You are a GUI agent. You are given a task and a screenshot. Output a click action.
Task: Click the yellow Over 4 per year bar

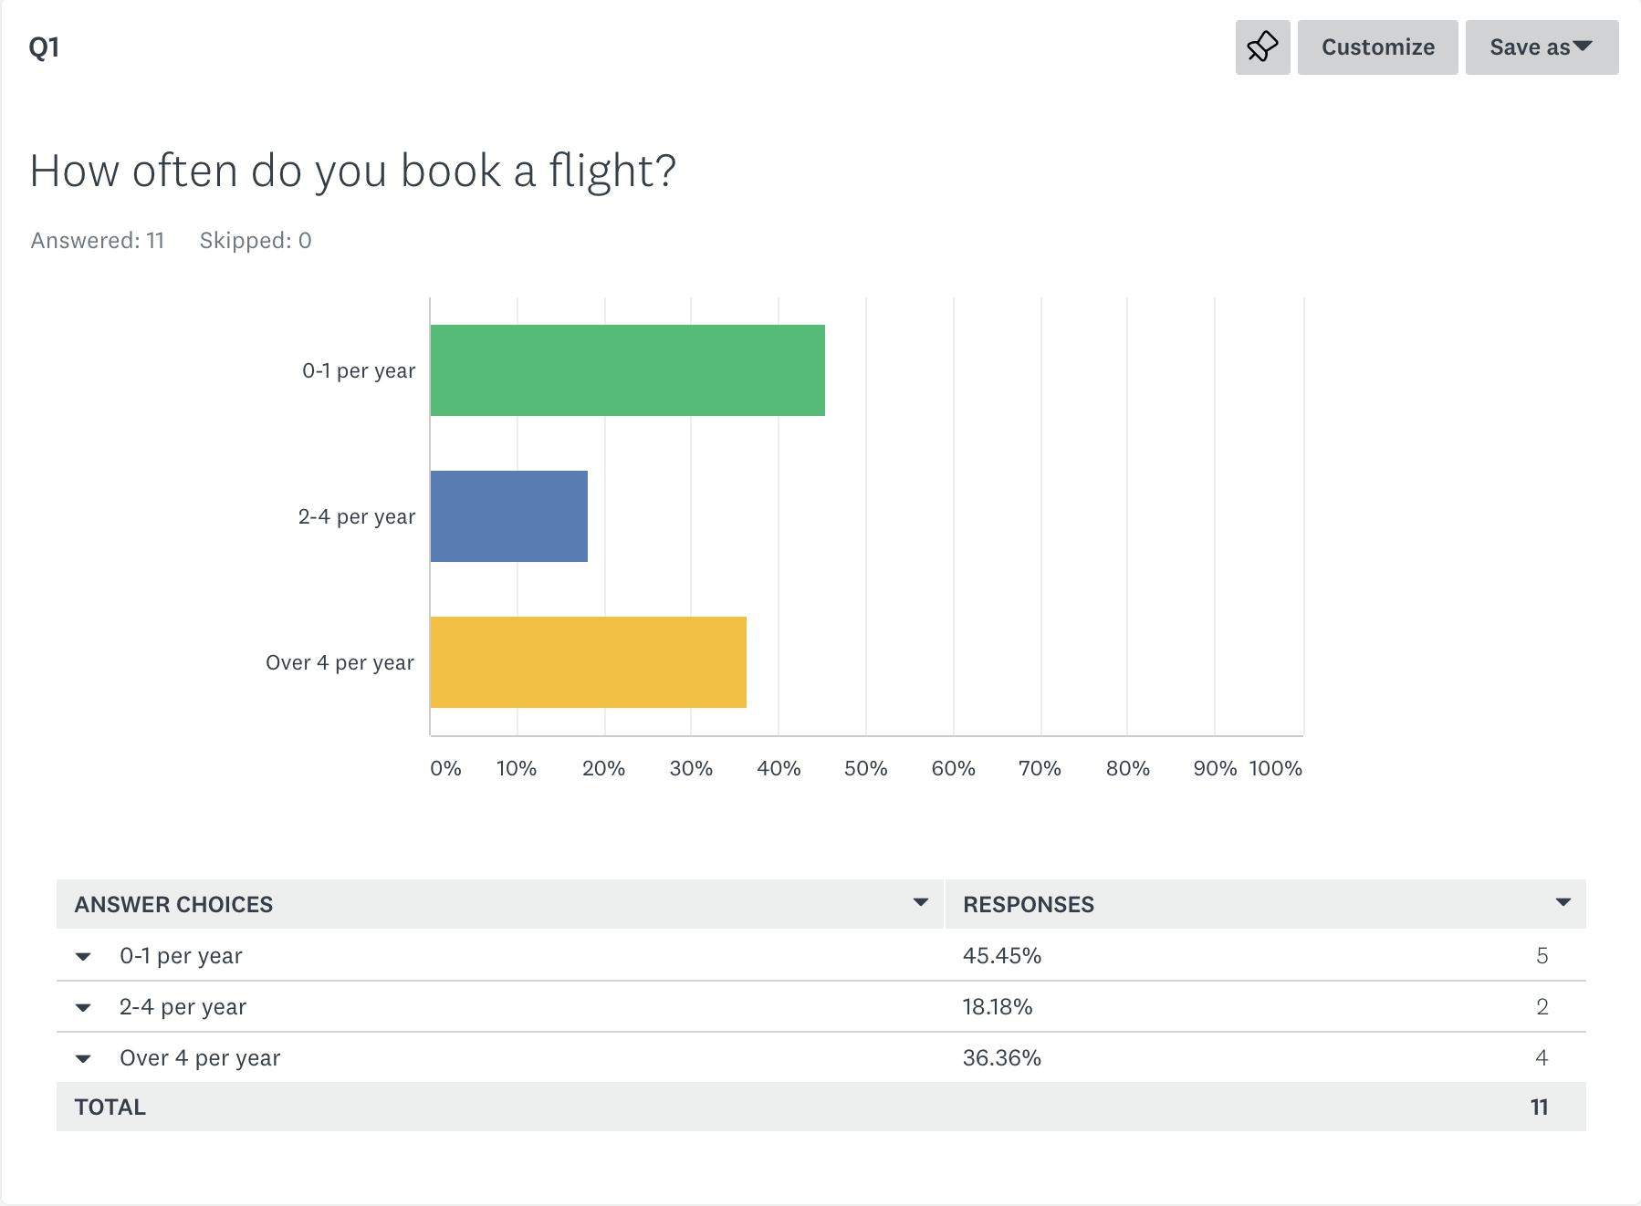[589, 662]
